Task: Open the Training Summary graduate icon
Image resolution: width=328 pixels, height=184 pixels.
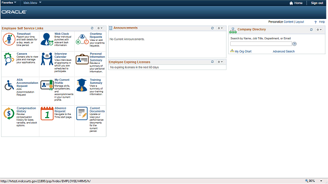Action: click(81, 85)
